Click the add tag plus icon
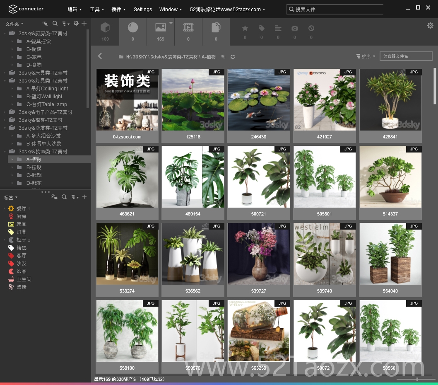The width and height of the screenshot is (438, 385). point(84,197)
